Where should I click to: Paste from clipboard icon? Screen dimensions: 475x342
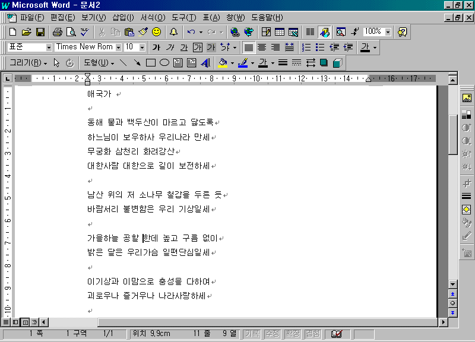coord(129,32)
